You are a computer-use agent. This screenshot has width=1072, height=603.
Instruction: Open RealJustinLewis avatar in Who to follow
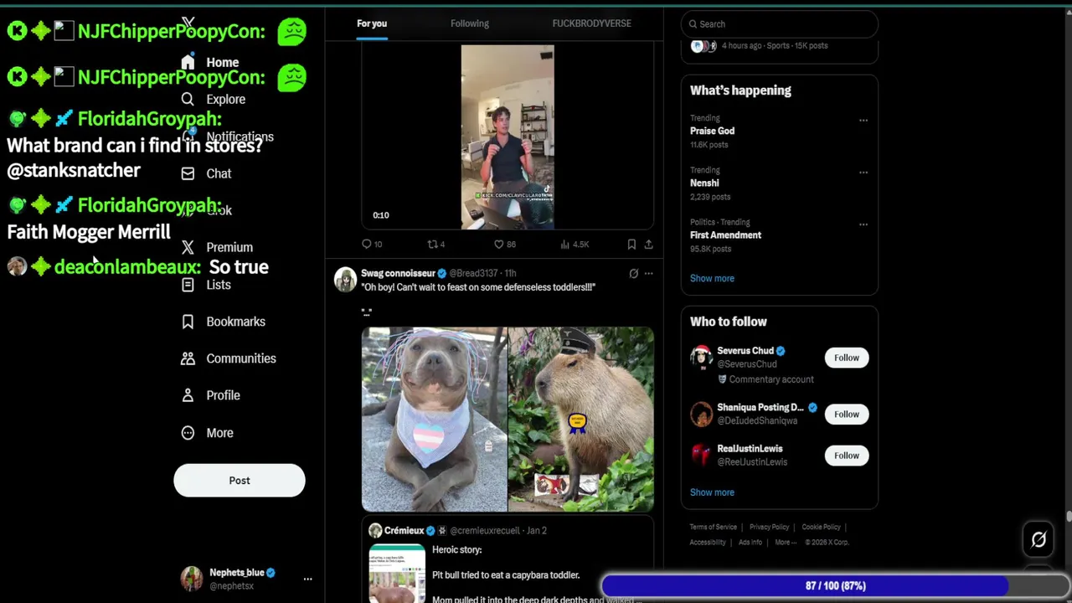tap(701, 455)
